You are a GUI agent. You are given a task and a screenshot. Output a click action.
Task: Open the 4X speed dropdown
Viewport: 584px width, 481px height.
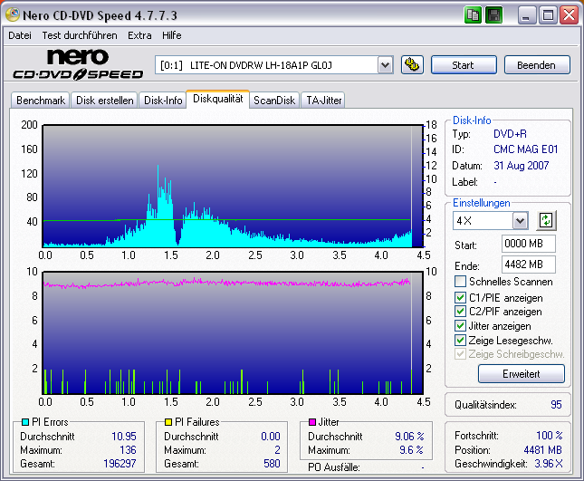click(x=520, y=221)
